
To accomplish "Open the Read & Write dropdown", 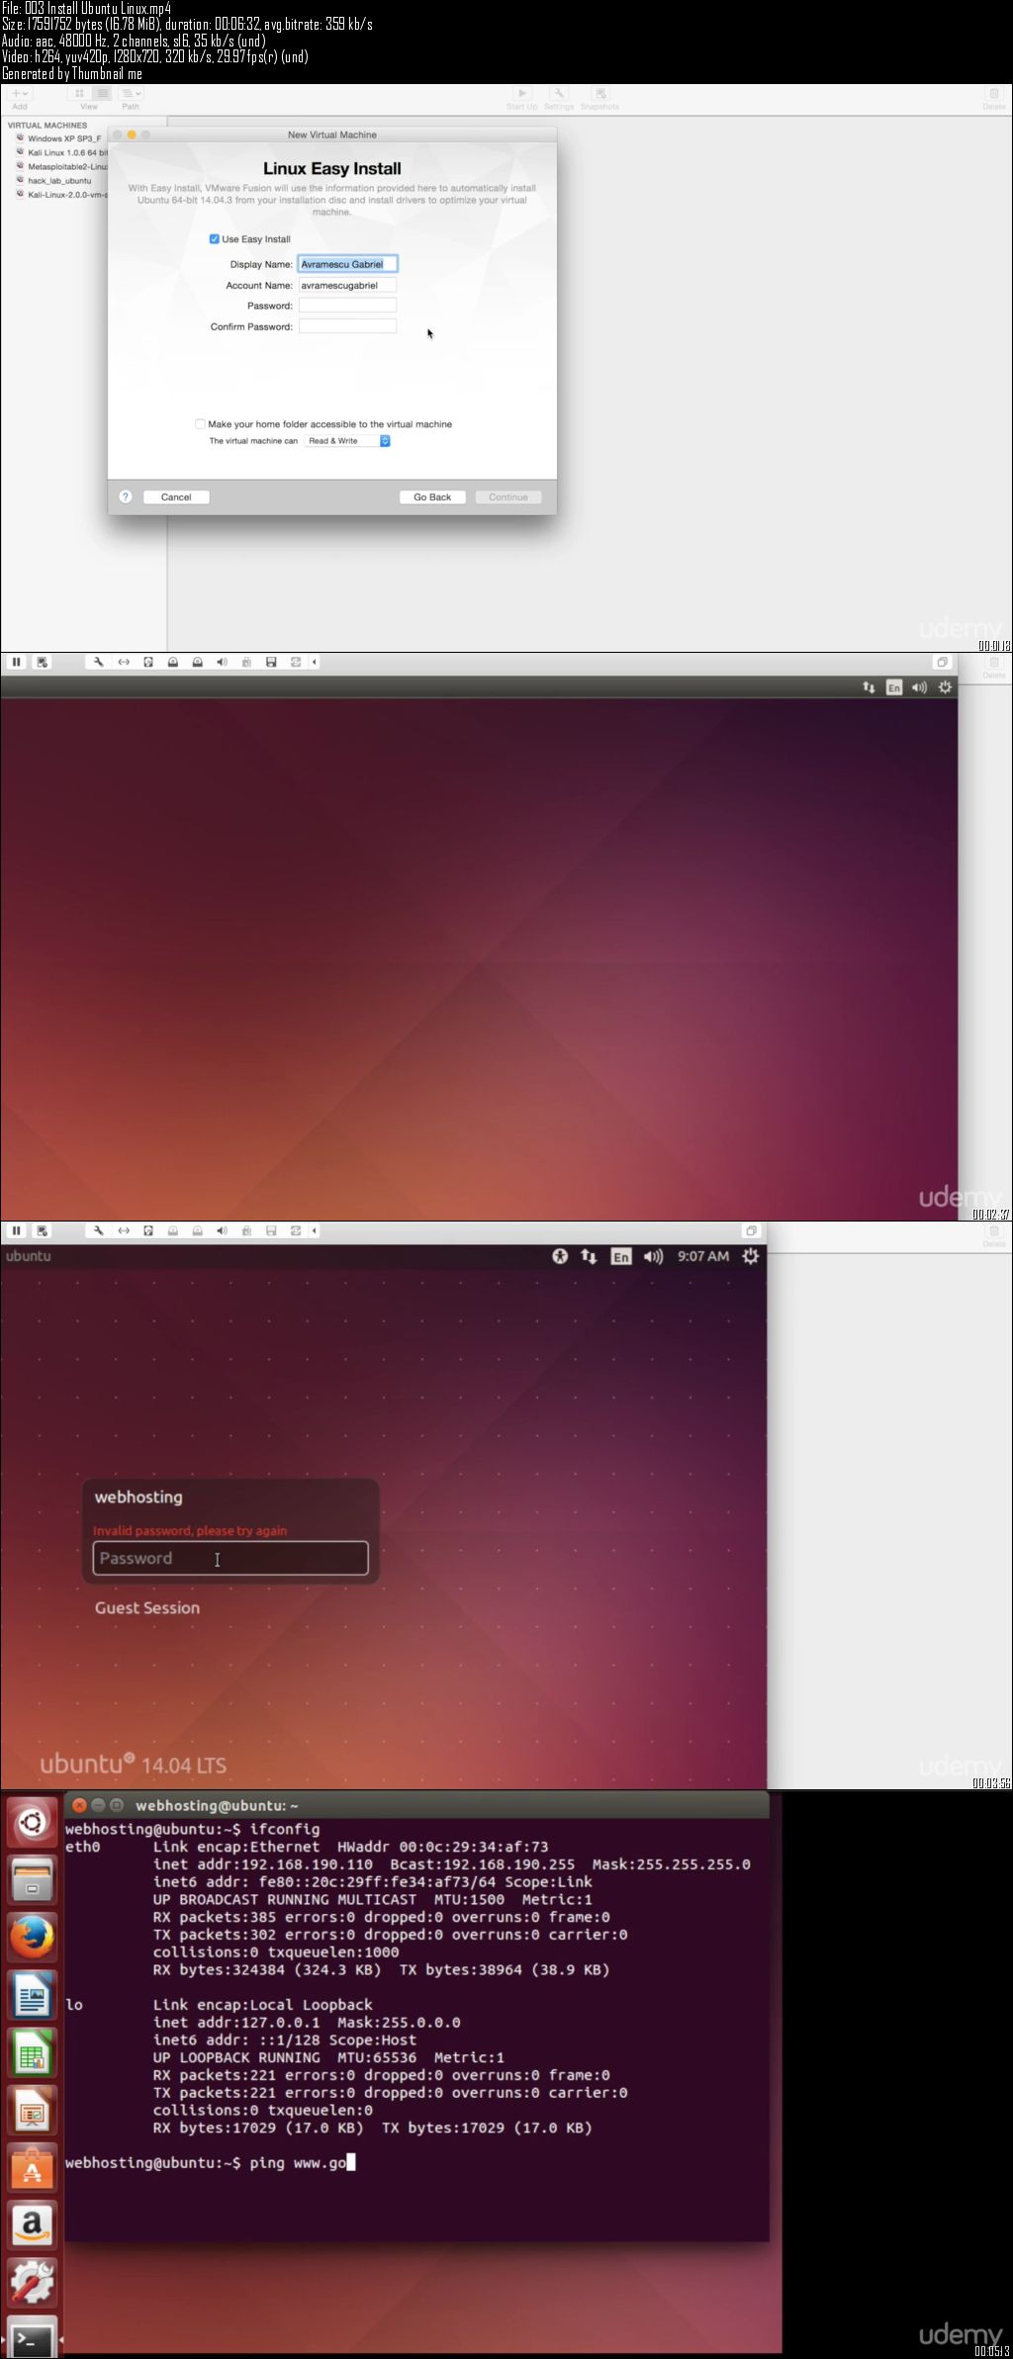I will (x=348, y=441).
